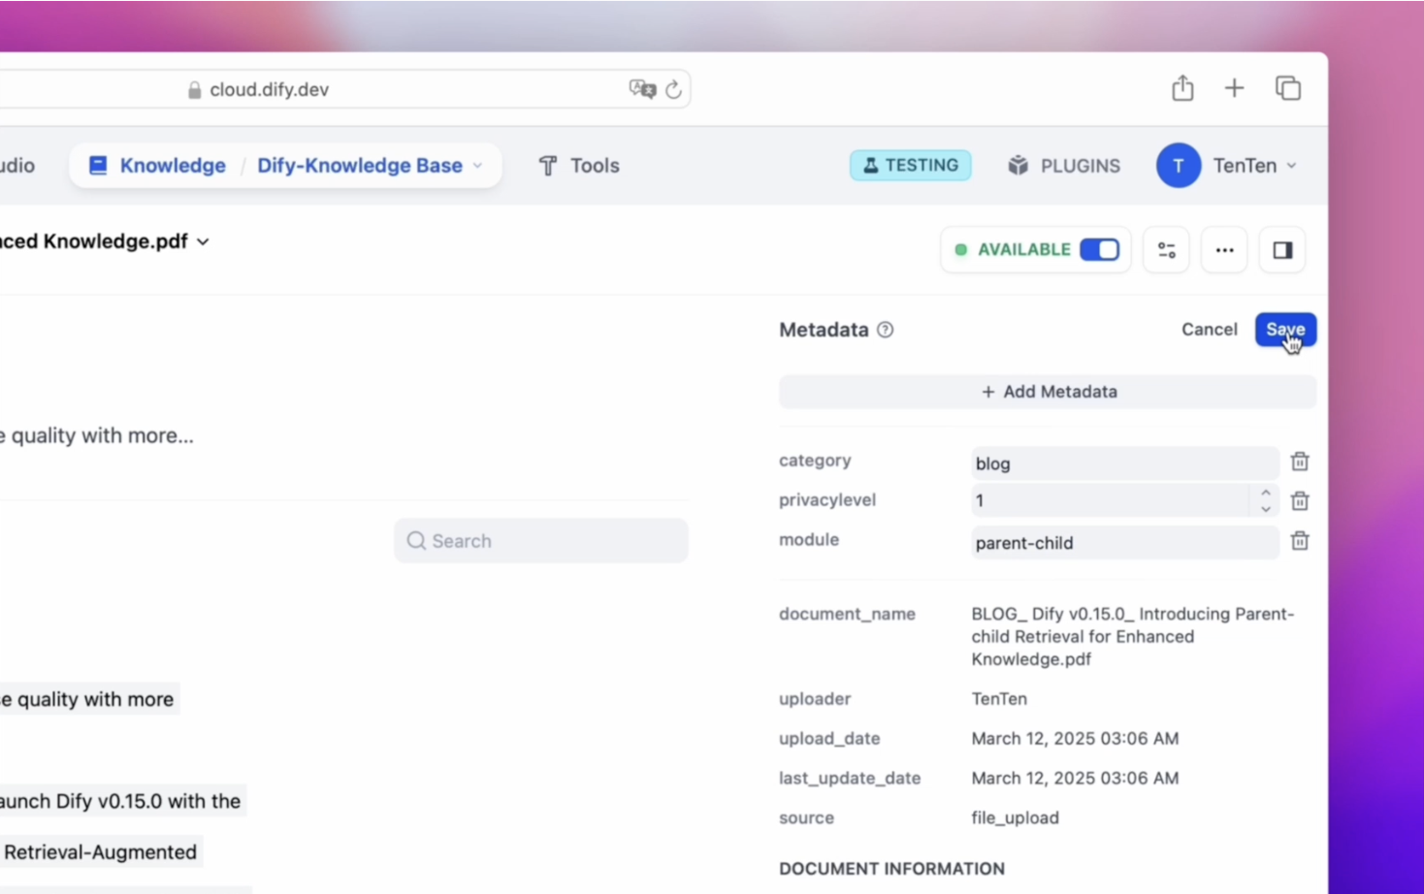Toggle the AVAILABLE switch off
The width and height of the screenshot is (1424, 894).
coord(1099,250)
